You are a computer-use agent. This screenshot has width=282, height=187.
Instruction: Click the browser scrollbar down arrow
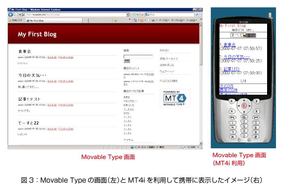201,143
